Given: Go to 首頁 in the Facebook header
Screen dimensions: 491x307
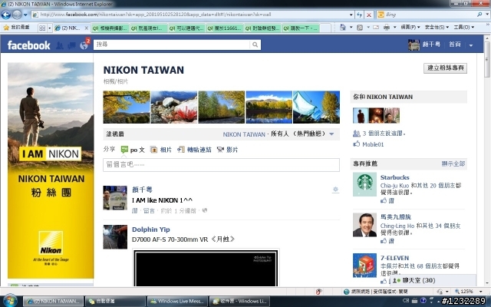Looking at the screenshot, I should tap(455, 45).
